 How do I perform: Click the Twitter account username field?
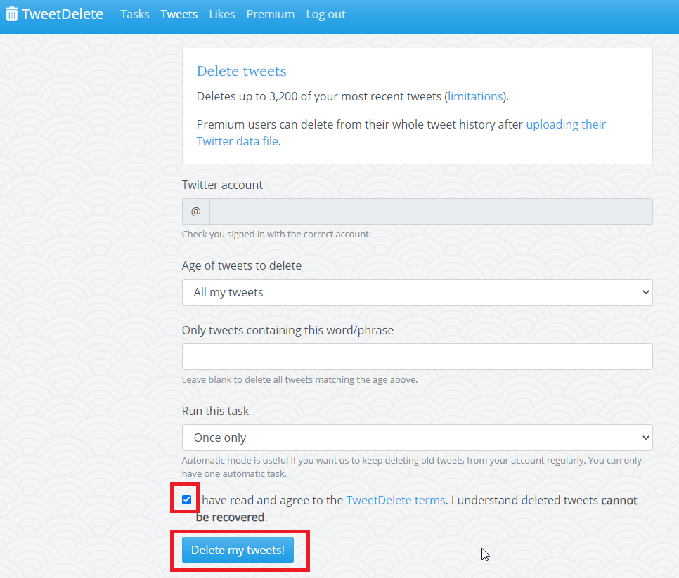coord(431,211)
